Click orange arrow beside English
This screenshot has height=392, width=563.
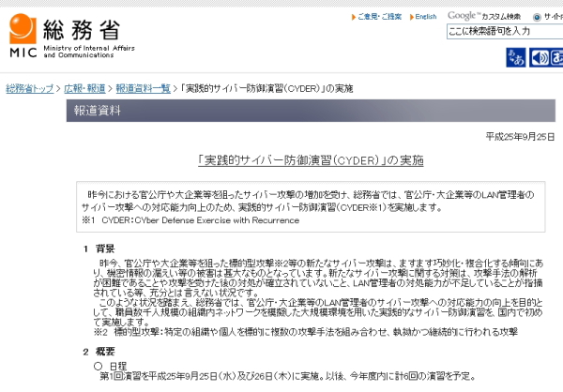411,17
